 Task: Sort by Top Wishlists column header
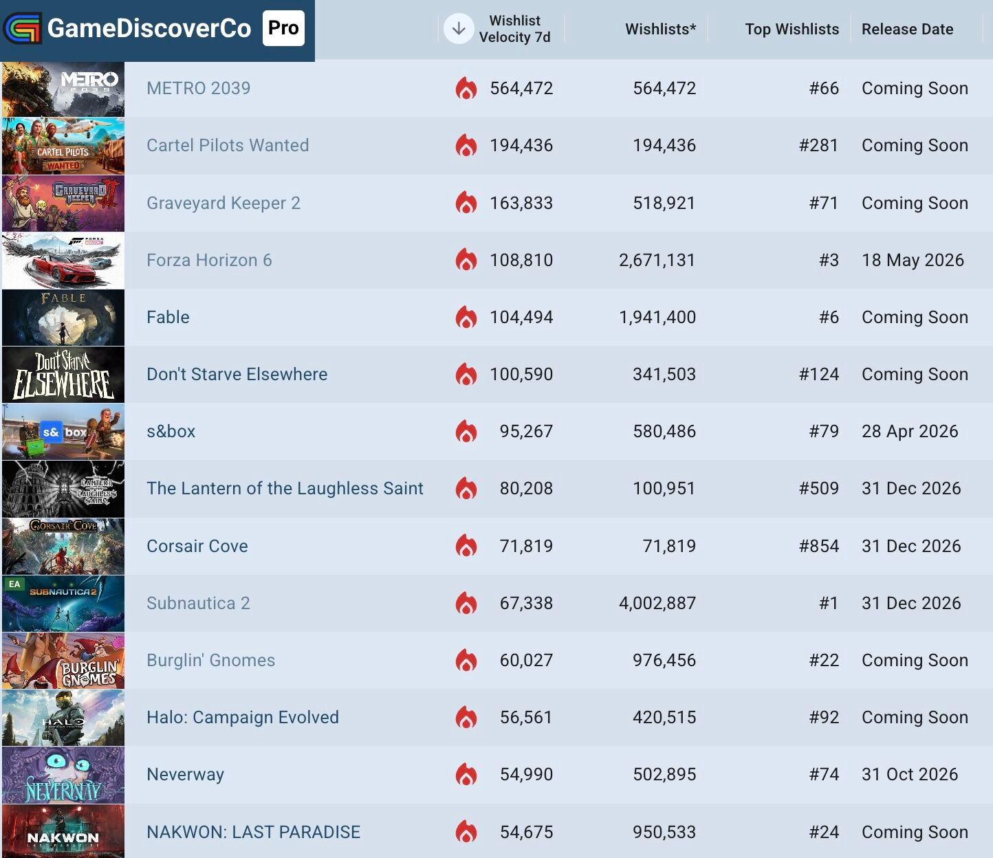792,29
